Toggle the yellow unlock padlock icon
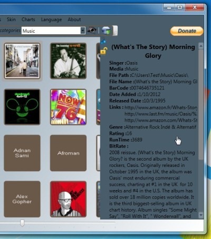 (103, 51)
